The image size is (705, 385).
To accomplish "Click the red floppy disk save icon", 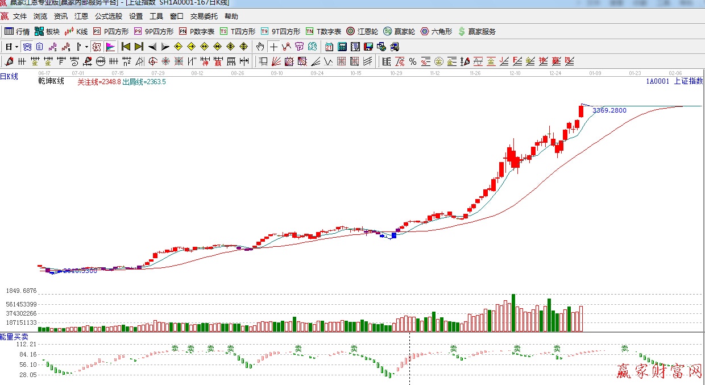I will [368, 47].
